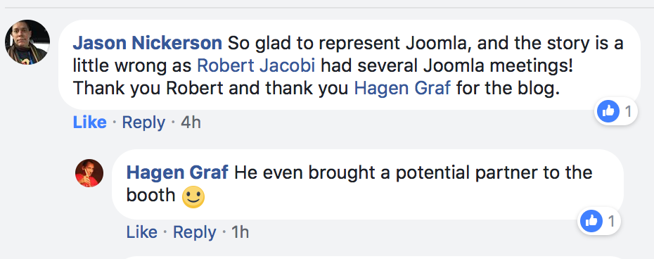Click Jason's comment text about representing Joomla
654x259 pixels.
[347, 66]
